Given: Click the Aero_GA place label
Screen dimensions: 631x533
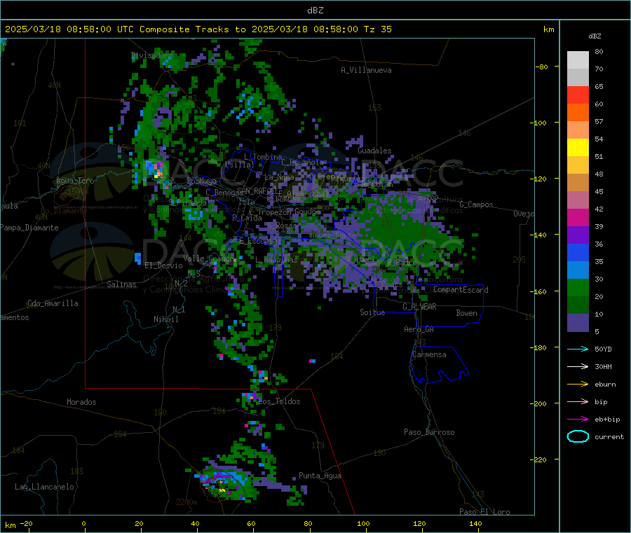Looking at the screenshot, I should tap(419, 329).
